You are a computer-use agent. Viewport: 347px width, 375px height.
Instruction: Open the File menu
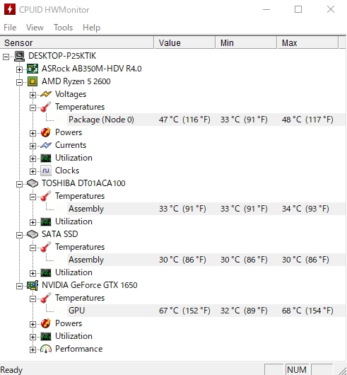[10, 28]
